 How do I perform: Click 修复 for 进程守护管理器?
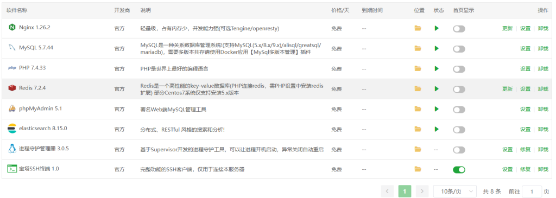click(525, 150)
